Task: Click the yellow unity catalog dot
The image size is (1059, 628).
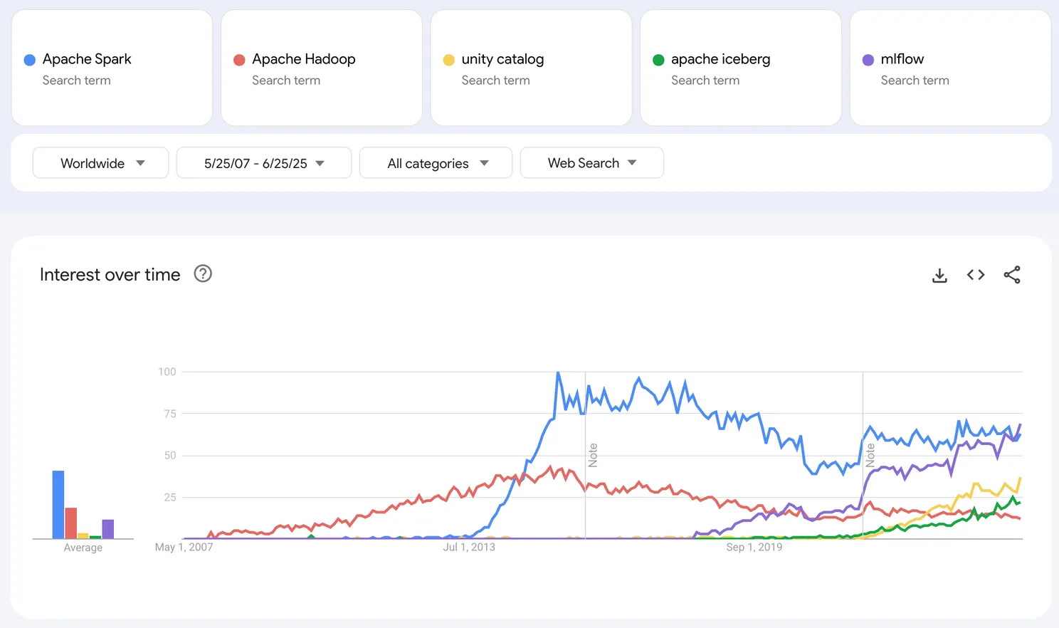Action: click(449, 60)
